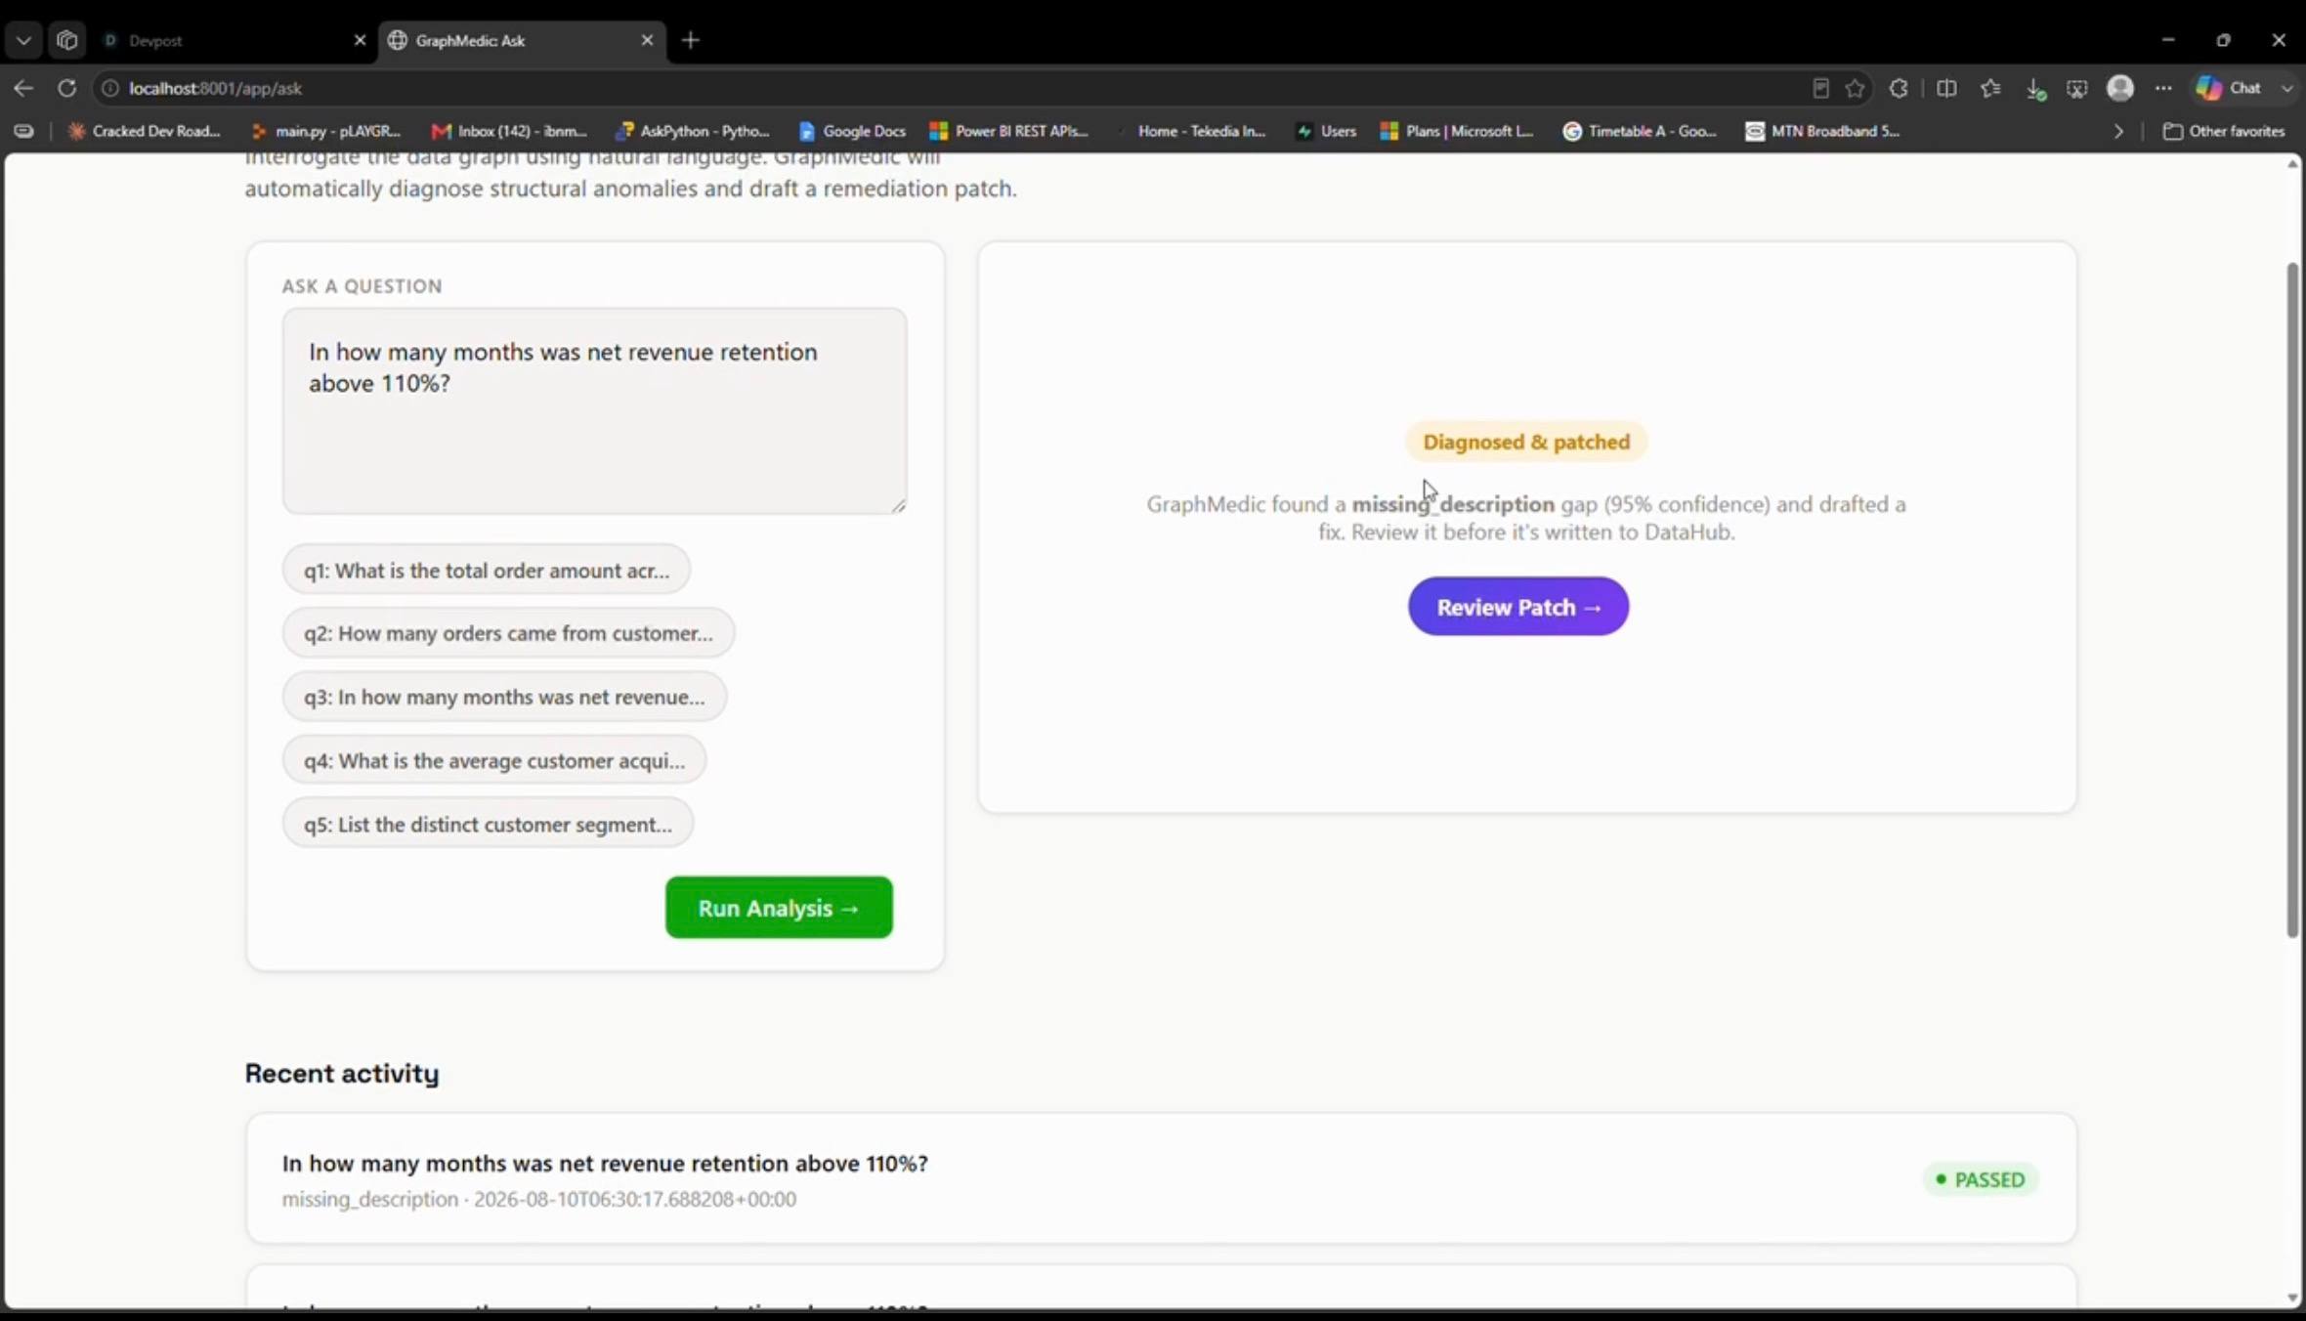Expand the dropdown arrow beside Chat
This screenshot has height=1321, width=2306.
2286,88
